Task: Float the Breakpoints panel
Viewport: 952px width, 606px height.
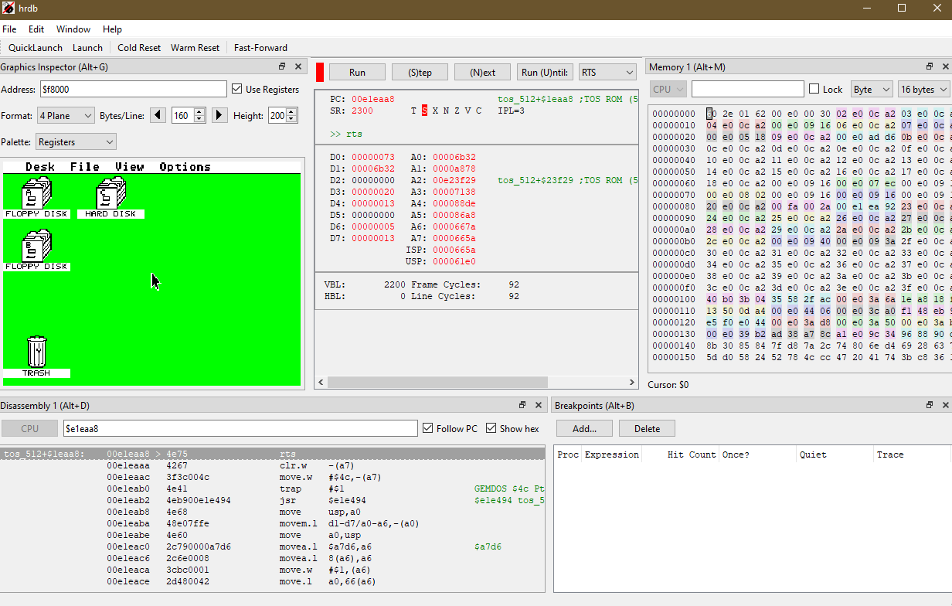Action: (x=930, y=405)
